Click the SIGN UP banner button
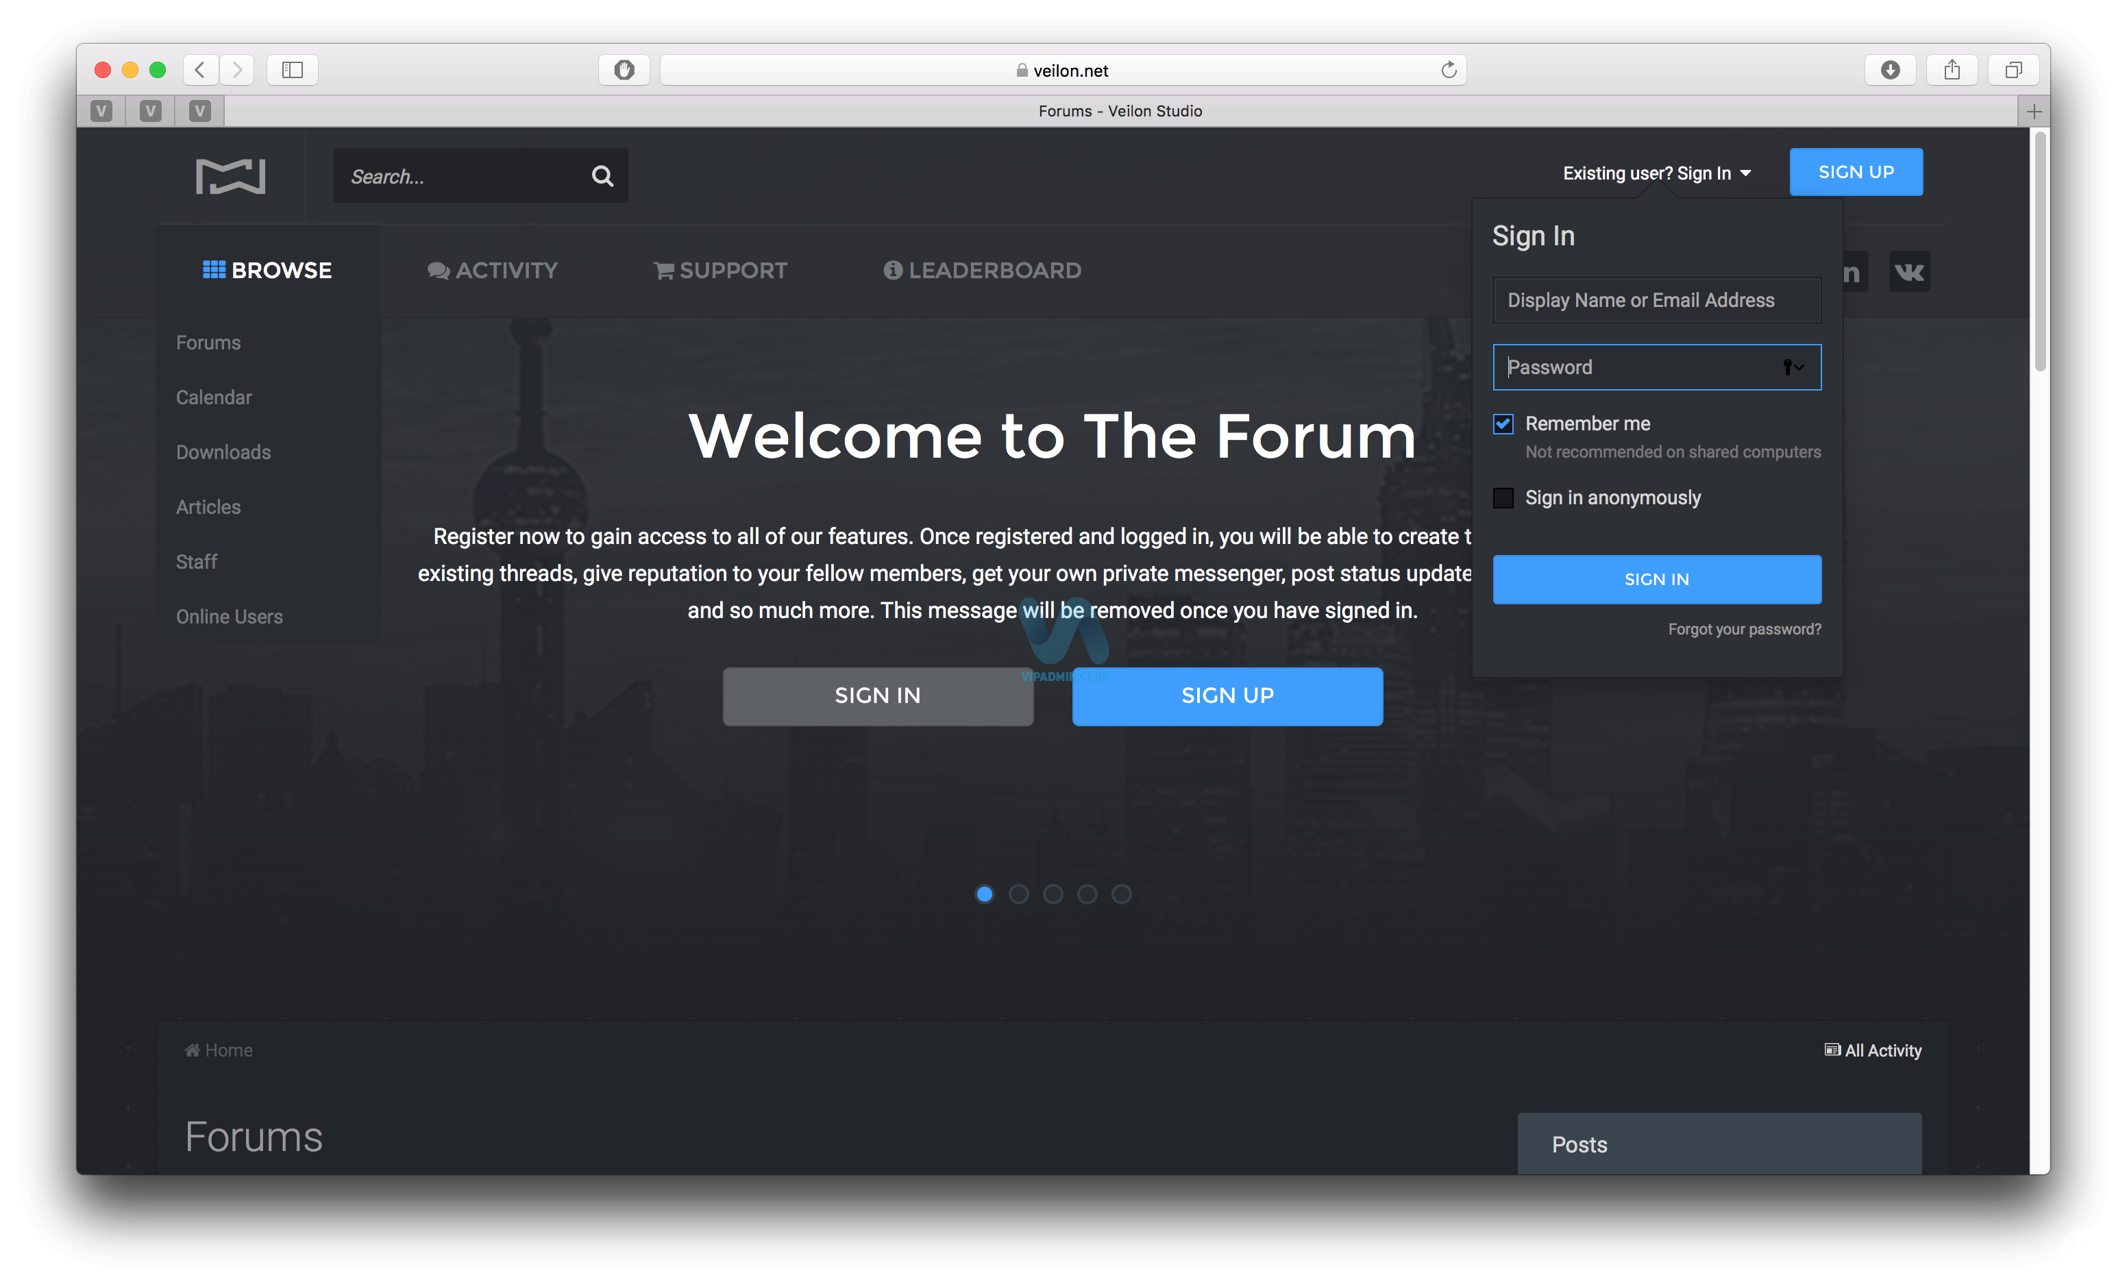The height and width of the screenshot is (1284, 2127). pyautogui.click(x=1227, y=696)
